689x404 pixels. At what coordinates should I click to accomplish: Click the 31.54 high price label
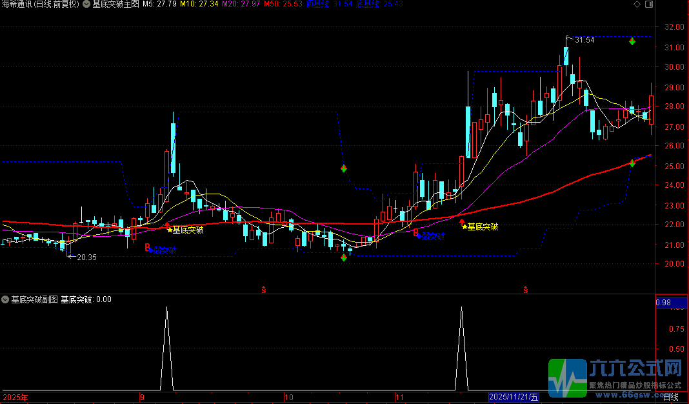coord(584,40)
